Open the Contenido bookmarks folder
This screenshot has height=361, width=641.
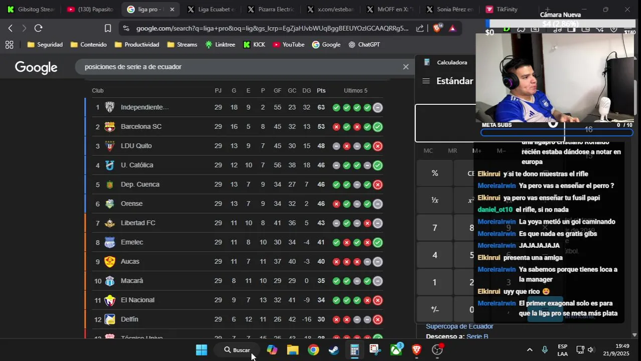[x=89, y=45]
